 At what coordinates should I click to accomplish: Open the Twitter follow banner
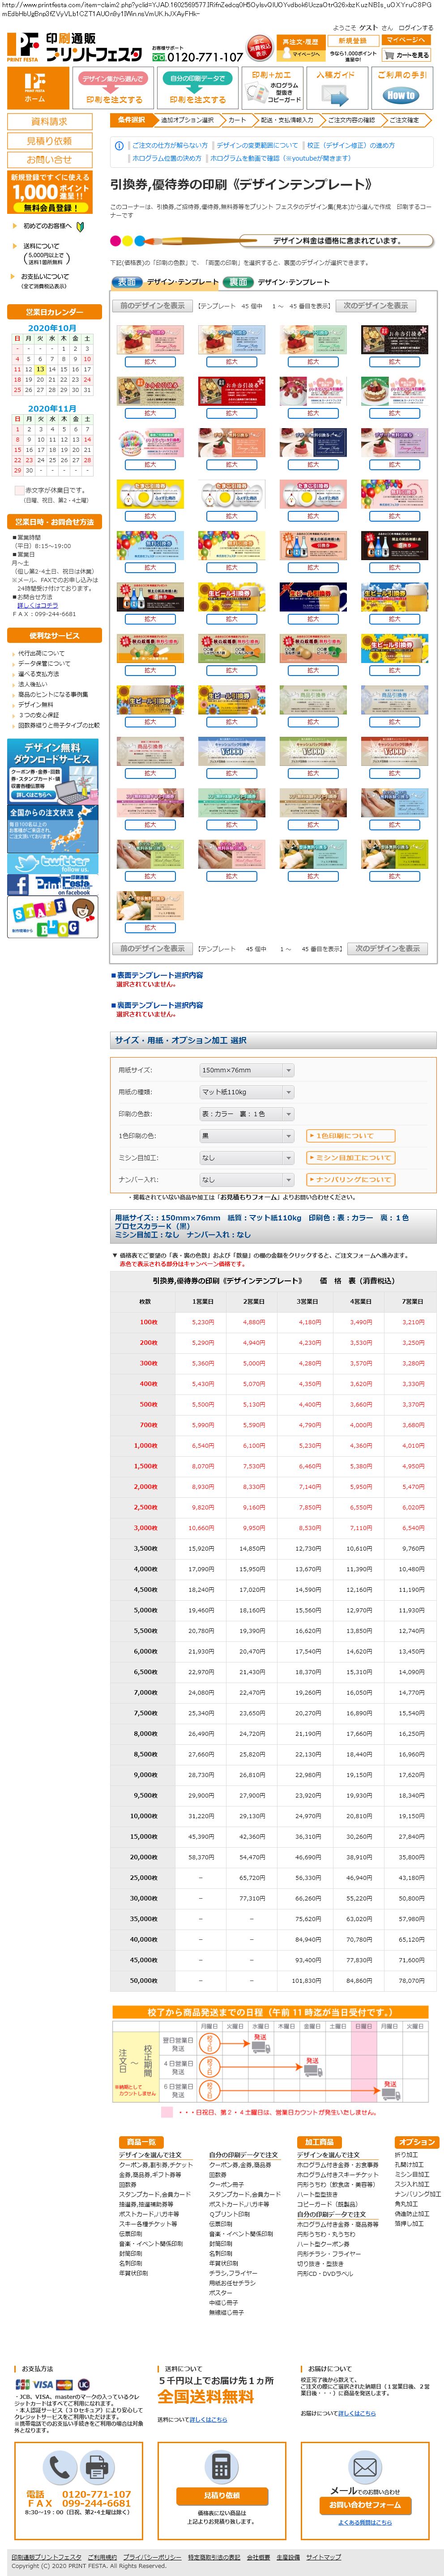tap(52, 861)
